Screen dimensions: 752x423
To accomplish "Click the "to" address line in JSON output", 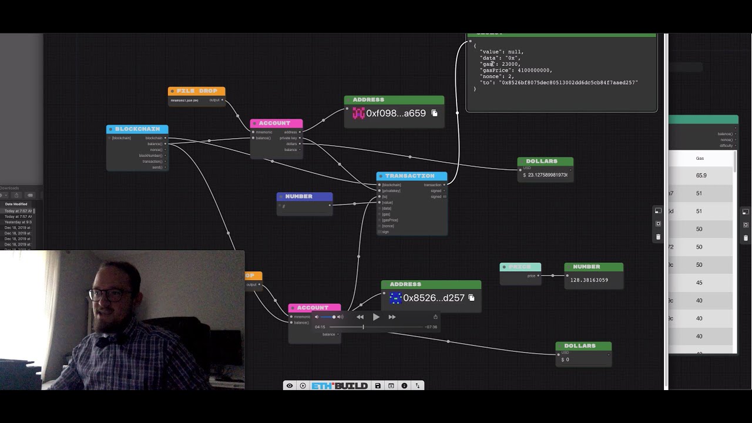I will 559,83.
